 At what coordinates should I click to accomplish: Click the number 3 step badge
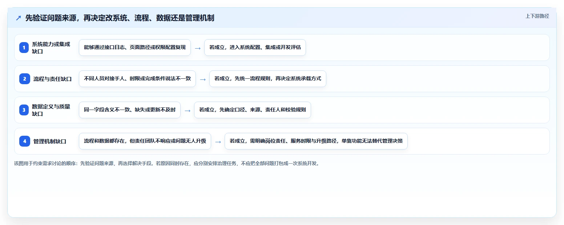click(x=24, y=110)
